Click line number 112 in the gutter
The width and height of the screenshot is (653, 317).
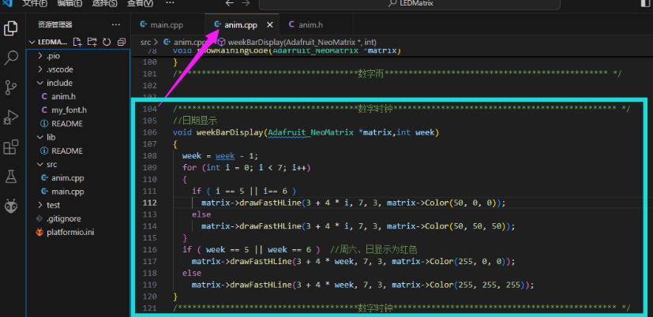(x=151, y=203)
